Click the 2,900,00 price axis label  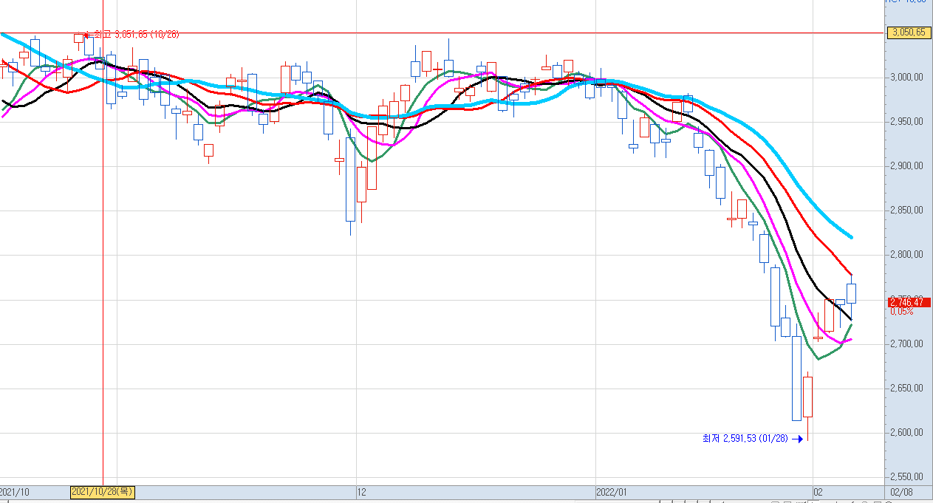click(907, 166)
